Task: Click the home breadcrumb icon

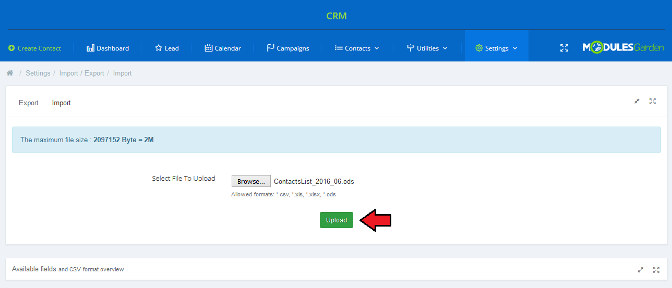Action: (9, 73)
